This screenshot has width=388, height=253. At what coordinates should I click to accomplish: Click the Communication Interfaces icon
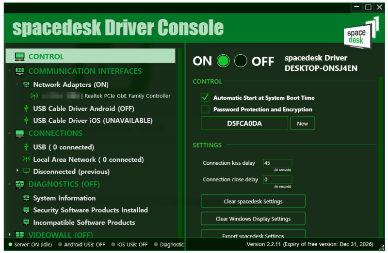pos(19,71)
